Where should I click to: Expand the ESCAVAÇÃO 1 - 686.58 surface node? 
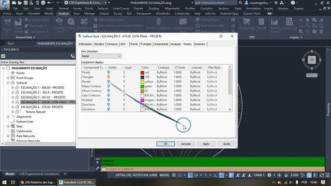[x=12, y=87]
